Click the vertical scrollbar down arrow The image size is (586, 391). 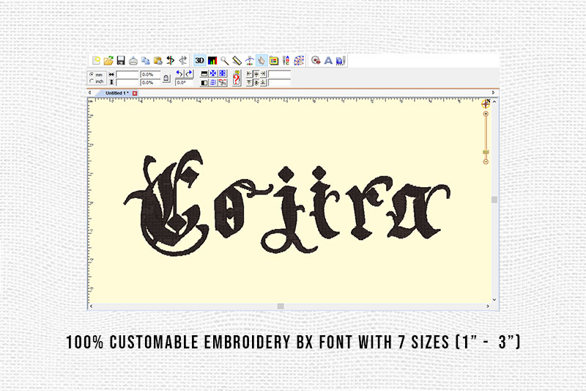494,300
